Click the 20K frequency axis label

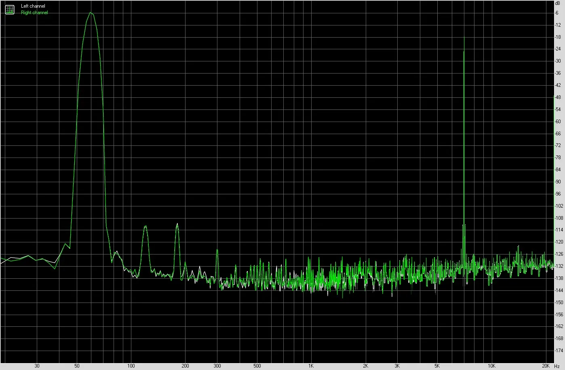coord(546,366)
